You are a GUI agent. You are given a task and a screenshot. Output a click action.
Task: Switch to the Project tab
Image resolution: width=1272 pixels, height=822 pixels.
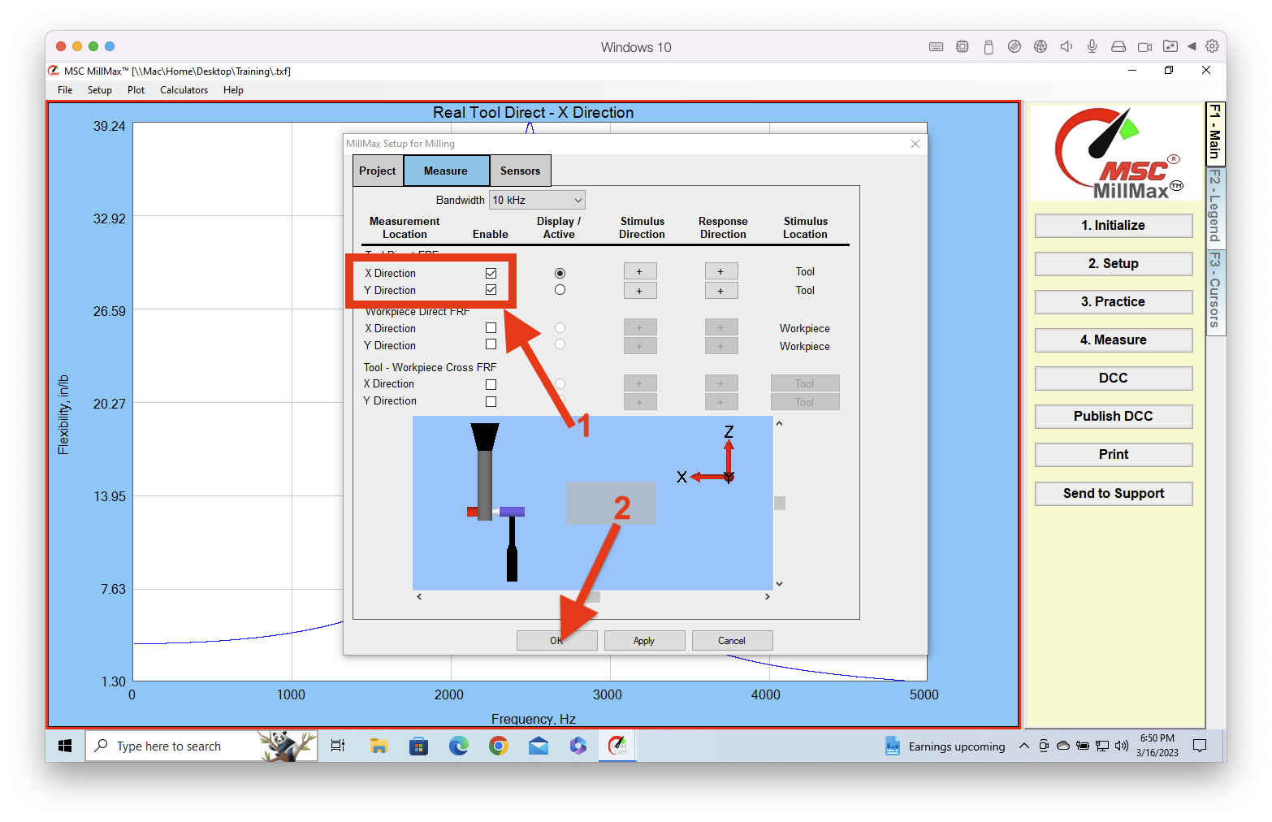pyautogui.click(x=378, y=171)
